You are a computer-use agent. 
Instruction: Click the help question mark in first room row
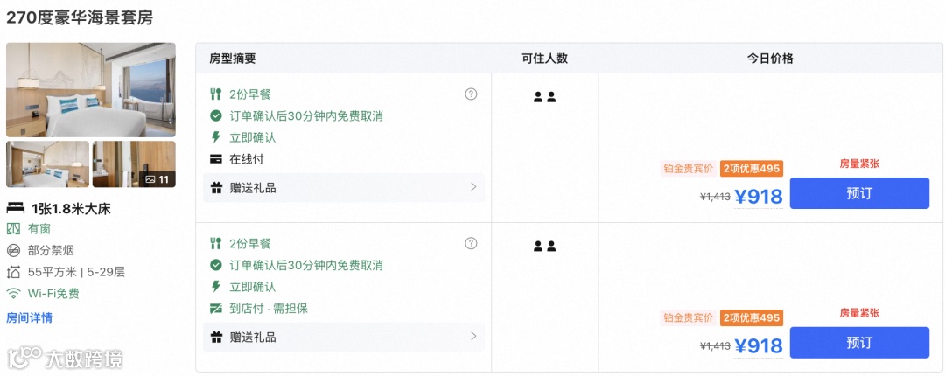pos(471,94)
